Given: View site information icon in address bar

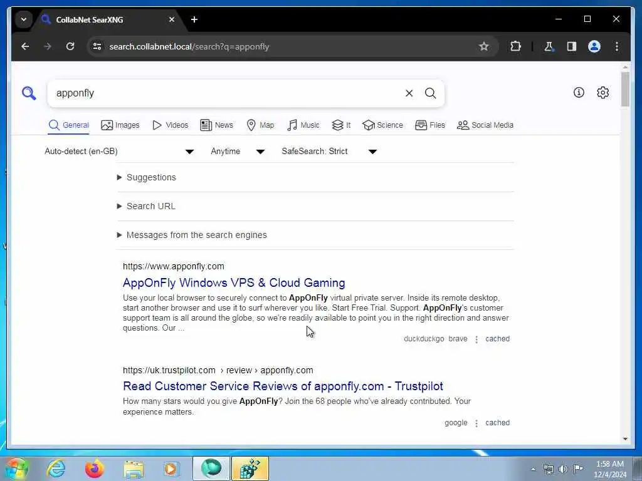Looking at the screenshot, I should [x=97, y=46].
